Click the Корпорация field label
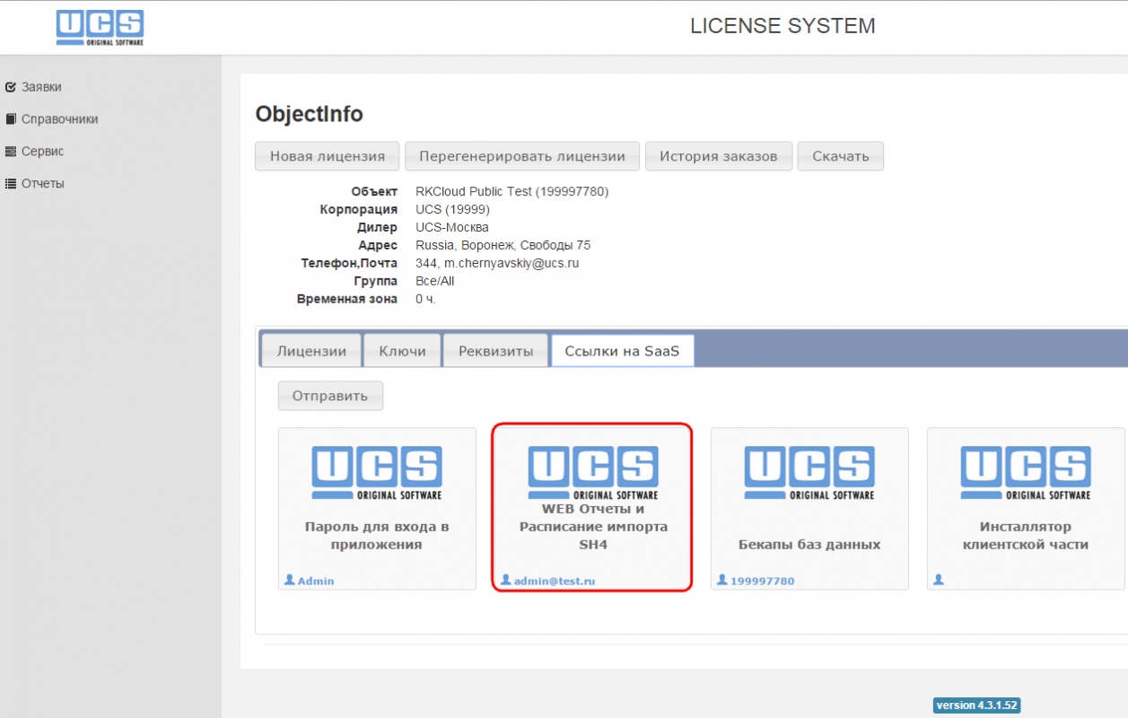The height and width of the screenshot is (718, 1128). coord(359,209)
